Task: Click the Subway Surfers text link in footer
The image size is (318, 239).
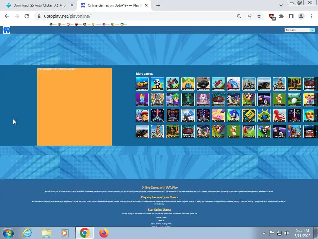Action: pyautogui.click(x=161, y=218)
